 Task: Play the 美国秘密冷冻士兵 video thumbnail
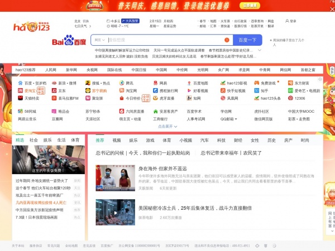(116, 212)
